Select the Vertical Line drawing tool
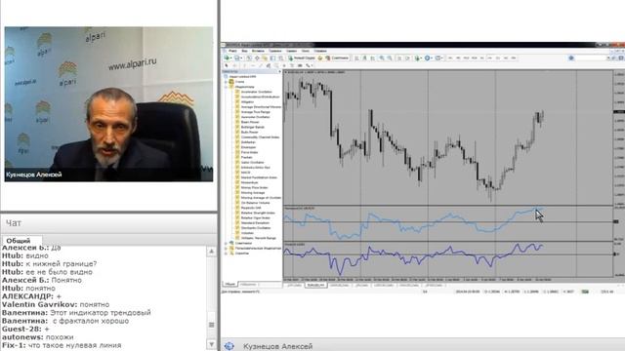625x351 pixels. click(244, 65)
